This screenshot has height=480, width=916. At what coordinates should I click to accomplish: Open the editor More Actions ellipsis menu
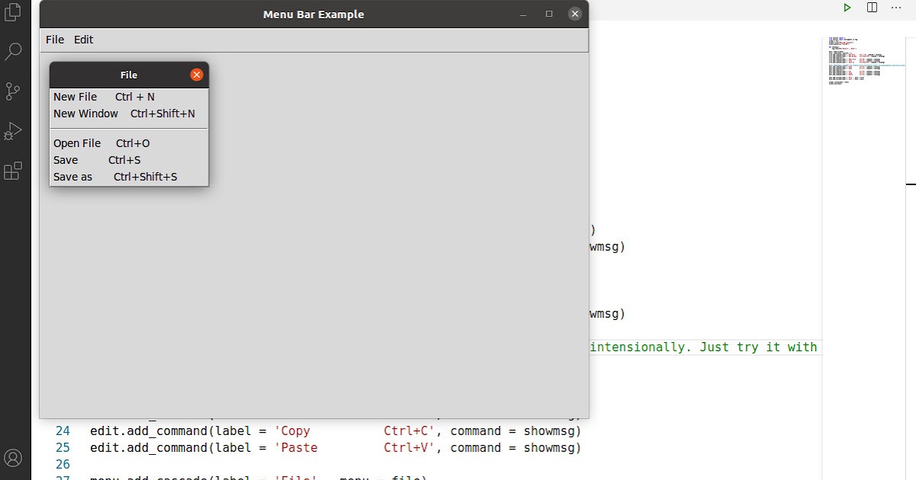pyautogui.click(x=896, y=8)
